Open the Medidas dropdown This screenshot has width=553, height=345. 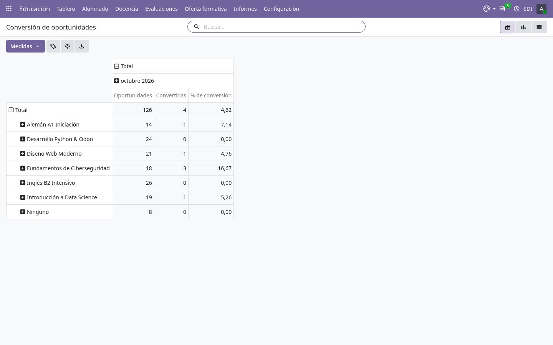(25, 46)
